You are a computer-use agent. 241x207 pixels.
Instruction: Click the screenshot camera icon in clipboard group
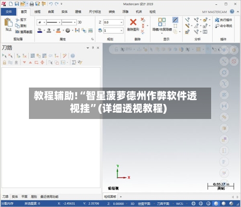click(x=17, y=31)
